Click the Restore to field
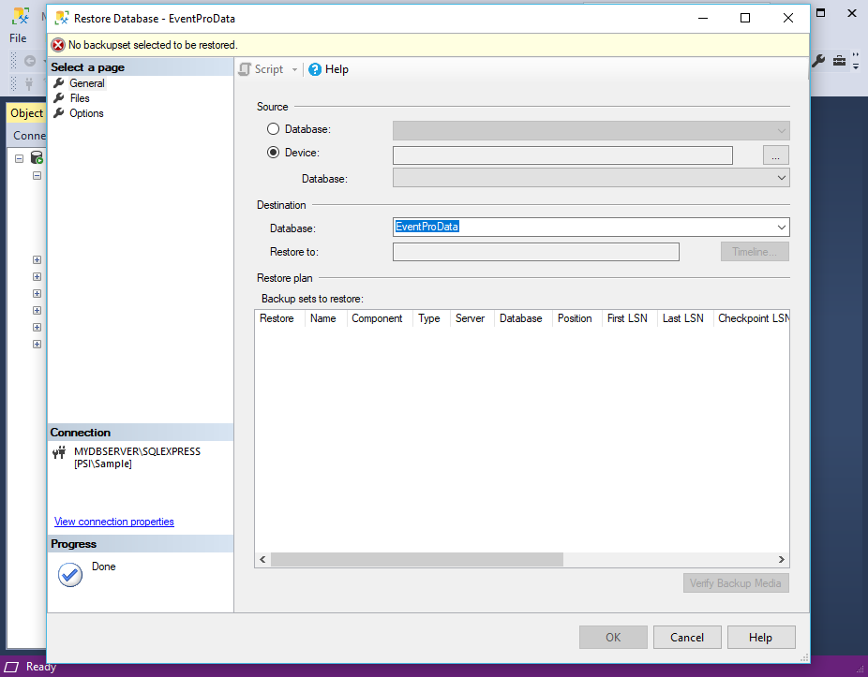 coord(536,252)
